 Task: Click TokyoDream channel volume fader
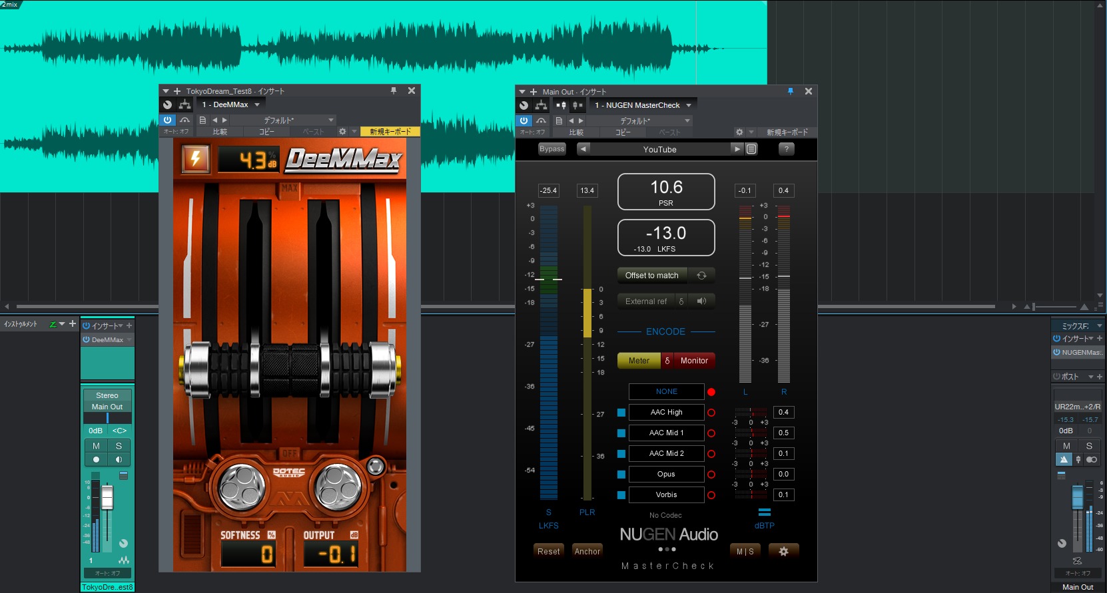click(107, 496)
